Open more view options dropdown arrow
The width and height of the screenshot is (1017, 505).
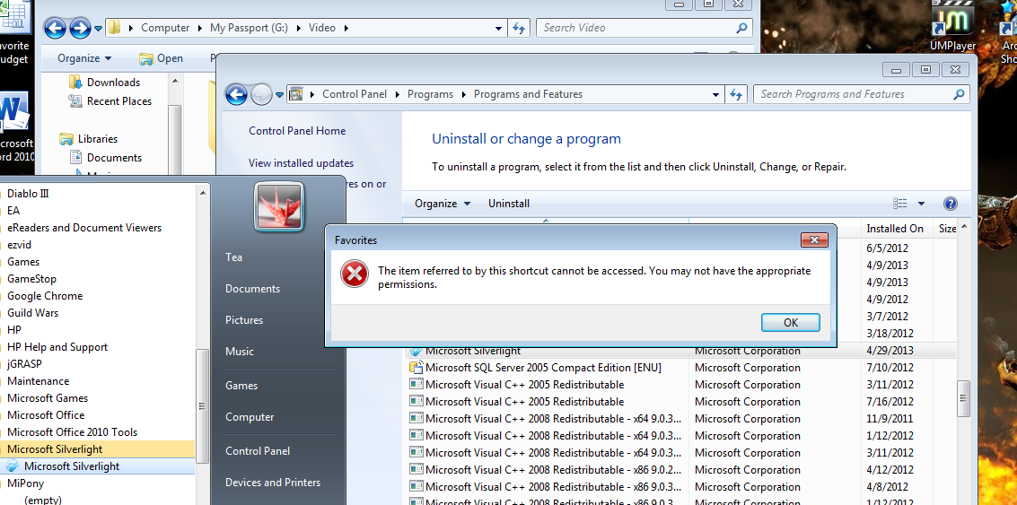921,204
